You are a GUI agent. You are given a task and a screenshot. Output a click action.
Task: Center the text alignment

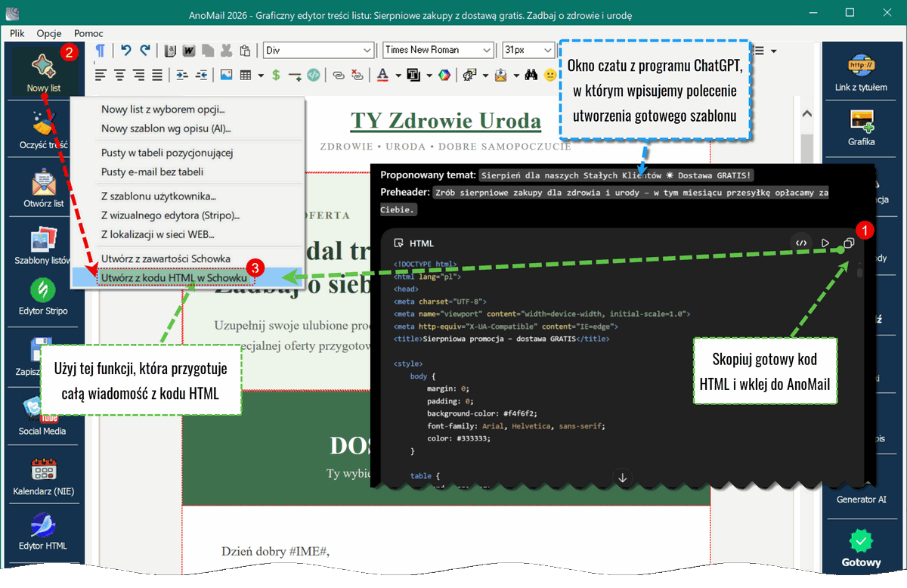pyautogui.click(x=119, y=75)
